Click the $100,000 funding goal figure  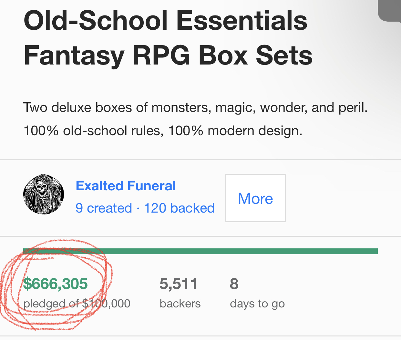click(x=106, y=304)
